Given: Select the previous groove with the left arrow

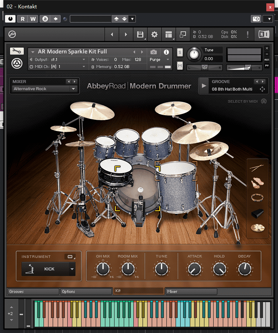Looking at the screenshot, I should [x=257, y=81].
